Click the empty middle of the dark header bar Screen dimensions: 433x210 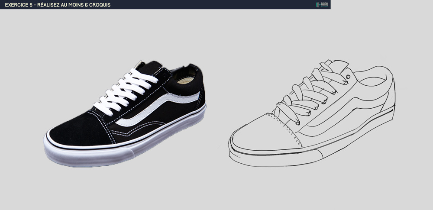pos(216,4)
